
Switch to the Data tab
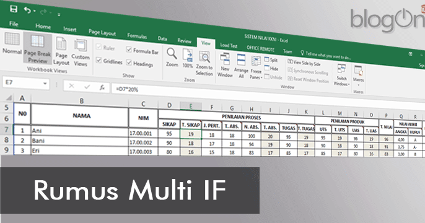162,38
